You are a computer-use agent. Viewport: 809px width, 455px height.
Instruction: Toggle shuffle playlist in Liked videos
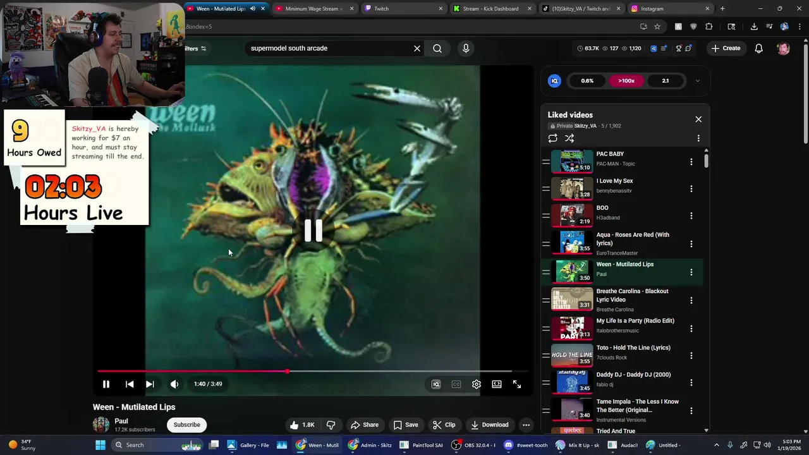coord(569,138)
